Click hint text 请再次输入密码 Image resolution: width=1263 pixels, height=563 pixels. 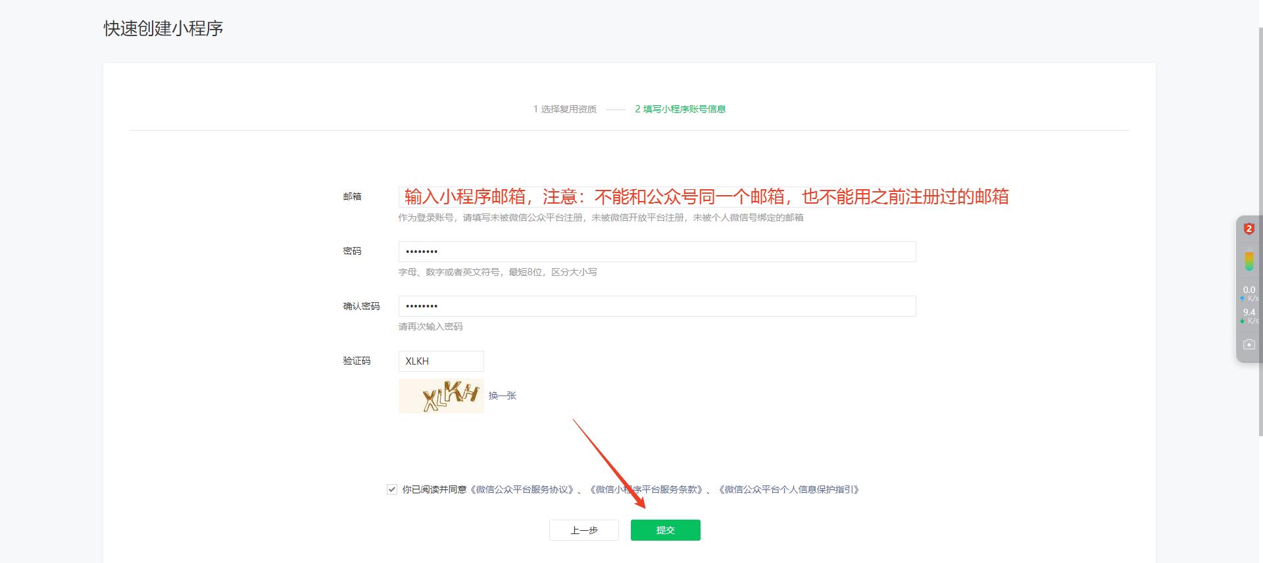pos(430,327)
